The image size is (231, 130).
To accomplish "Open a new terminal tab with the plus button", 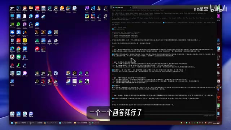I will 134,7.
